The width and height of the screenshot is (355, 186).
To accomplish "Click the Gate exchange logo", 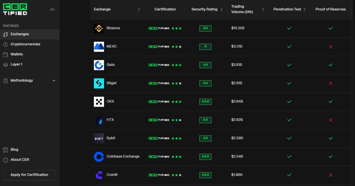I will (x=99, y=65).
